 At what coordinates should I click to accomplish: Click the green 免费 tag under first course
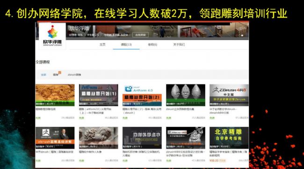point(38,118)
